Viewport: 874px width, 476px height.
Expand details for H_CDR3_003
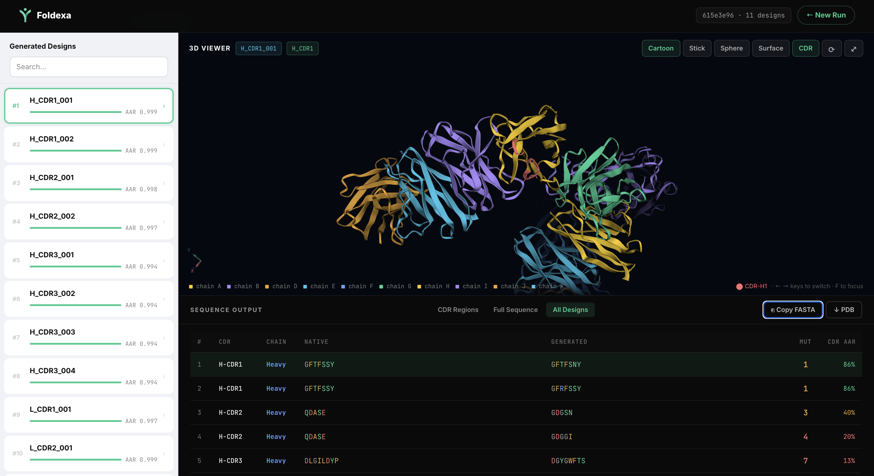click(x=164, y=337)
